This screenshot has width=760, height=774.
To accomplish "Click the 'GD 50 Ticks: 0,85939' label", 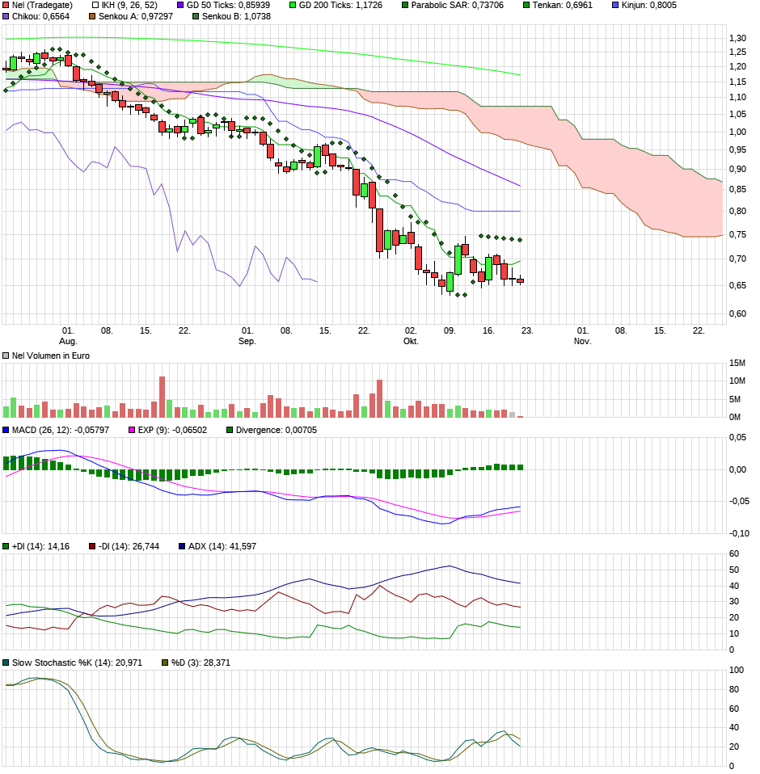I will point(228,6).
